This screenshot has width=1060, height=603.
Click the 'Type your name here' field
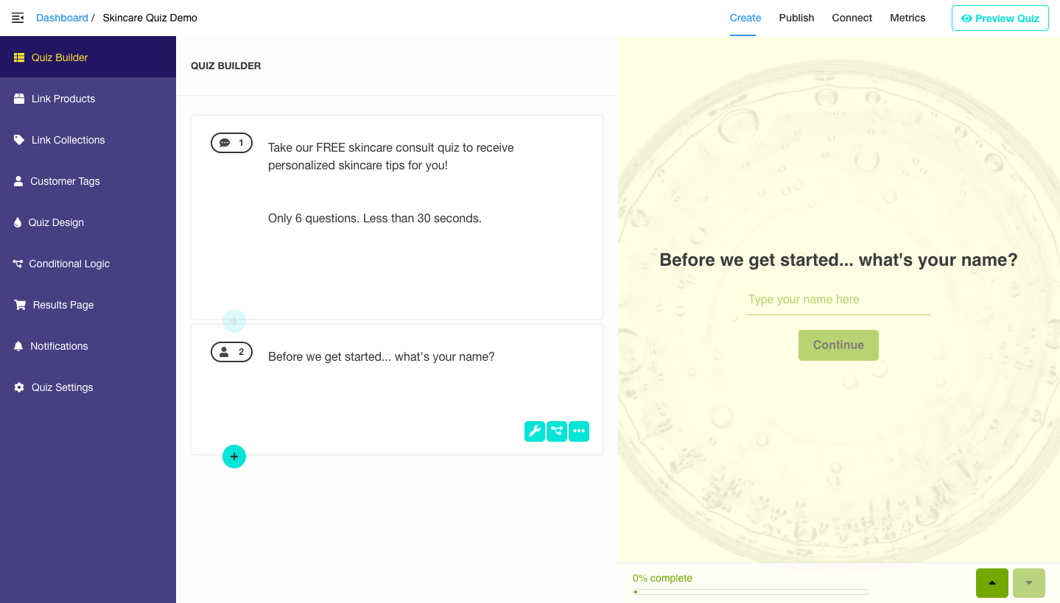[x=838, y=300]
